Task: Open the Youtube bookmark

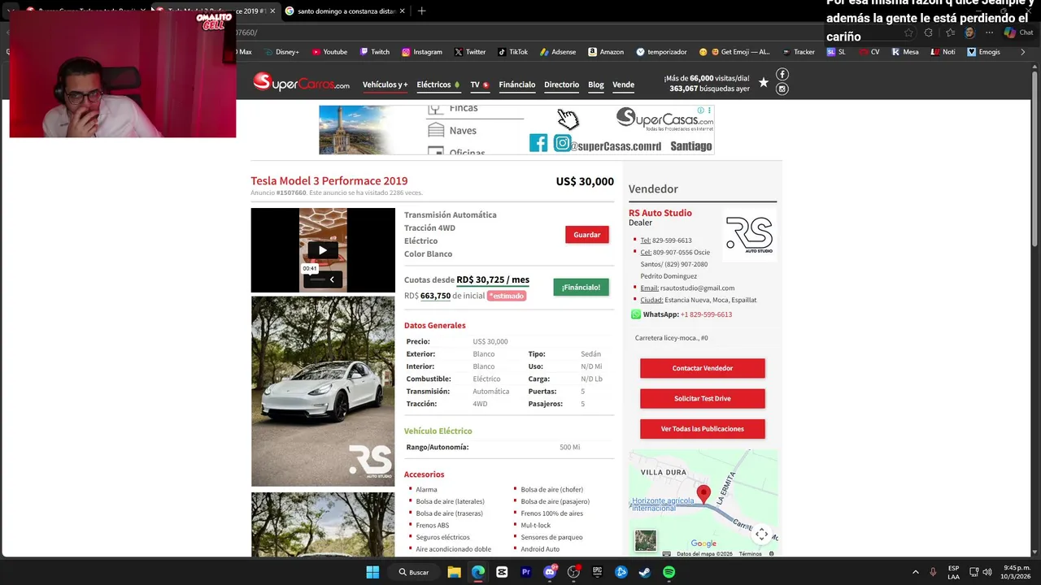Action: click(329, 52)
